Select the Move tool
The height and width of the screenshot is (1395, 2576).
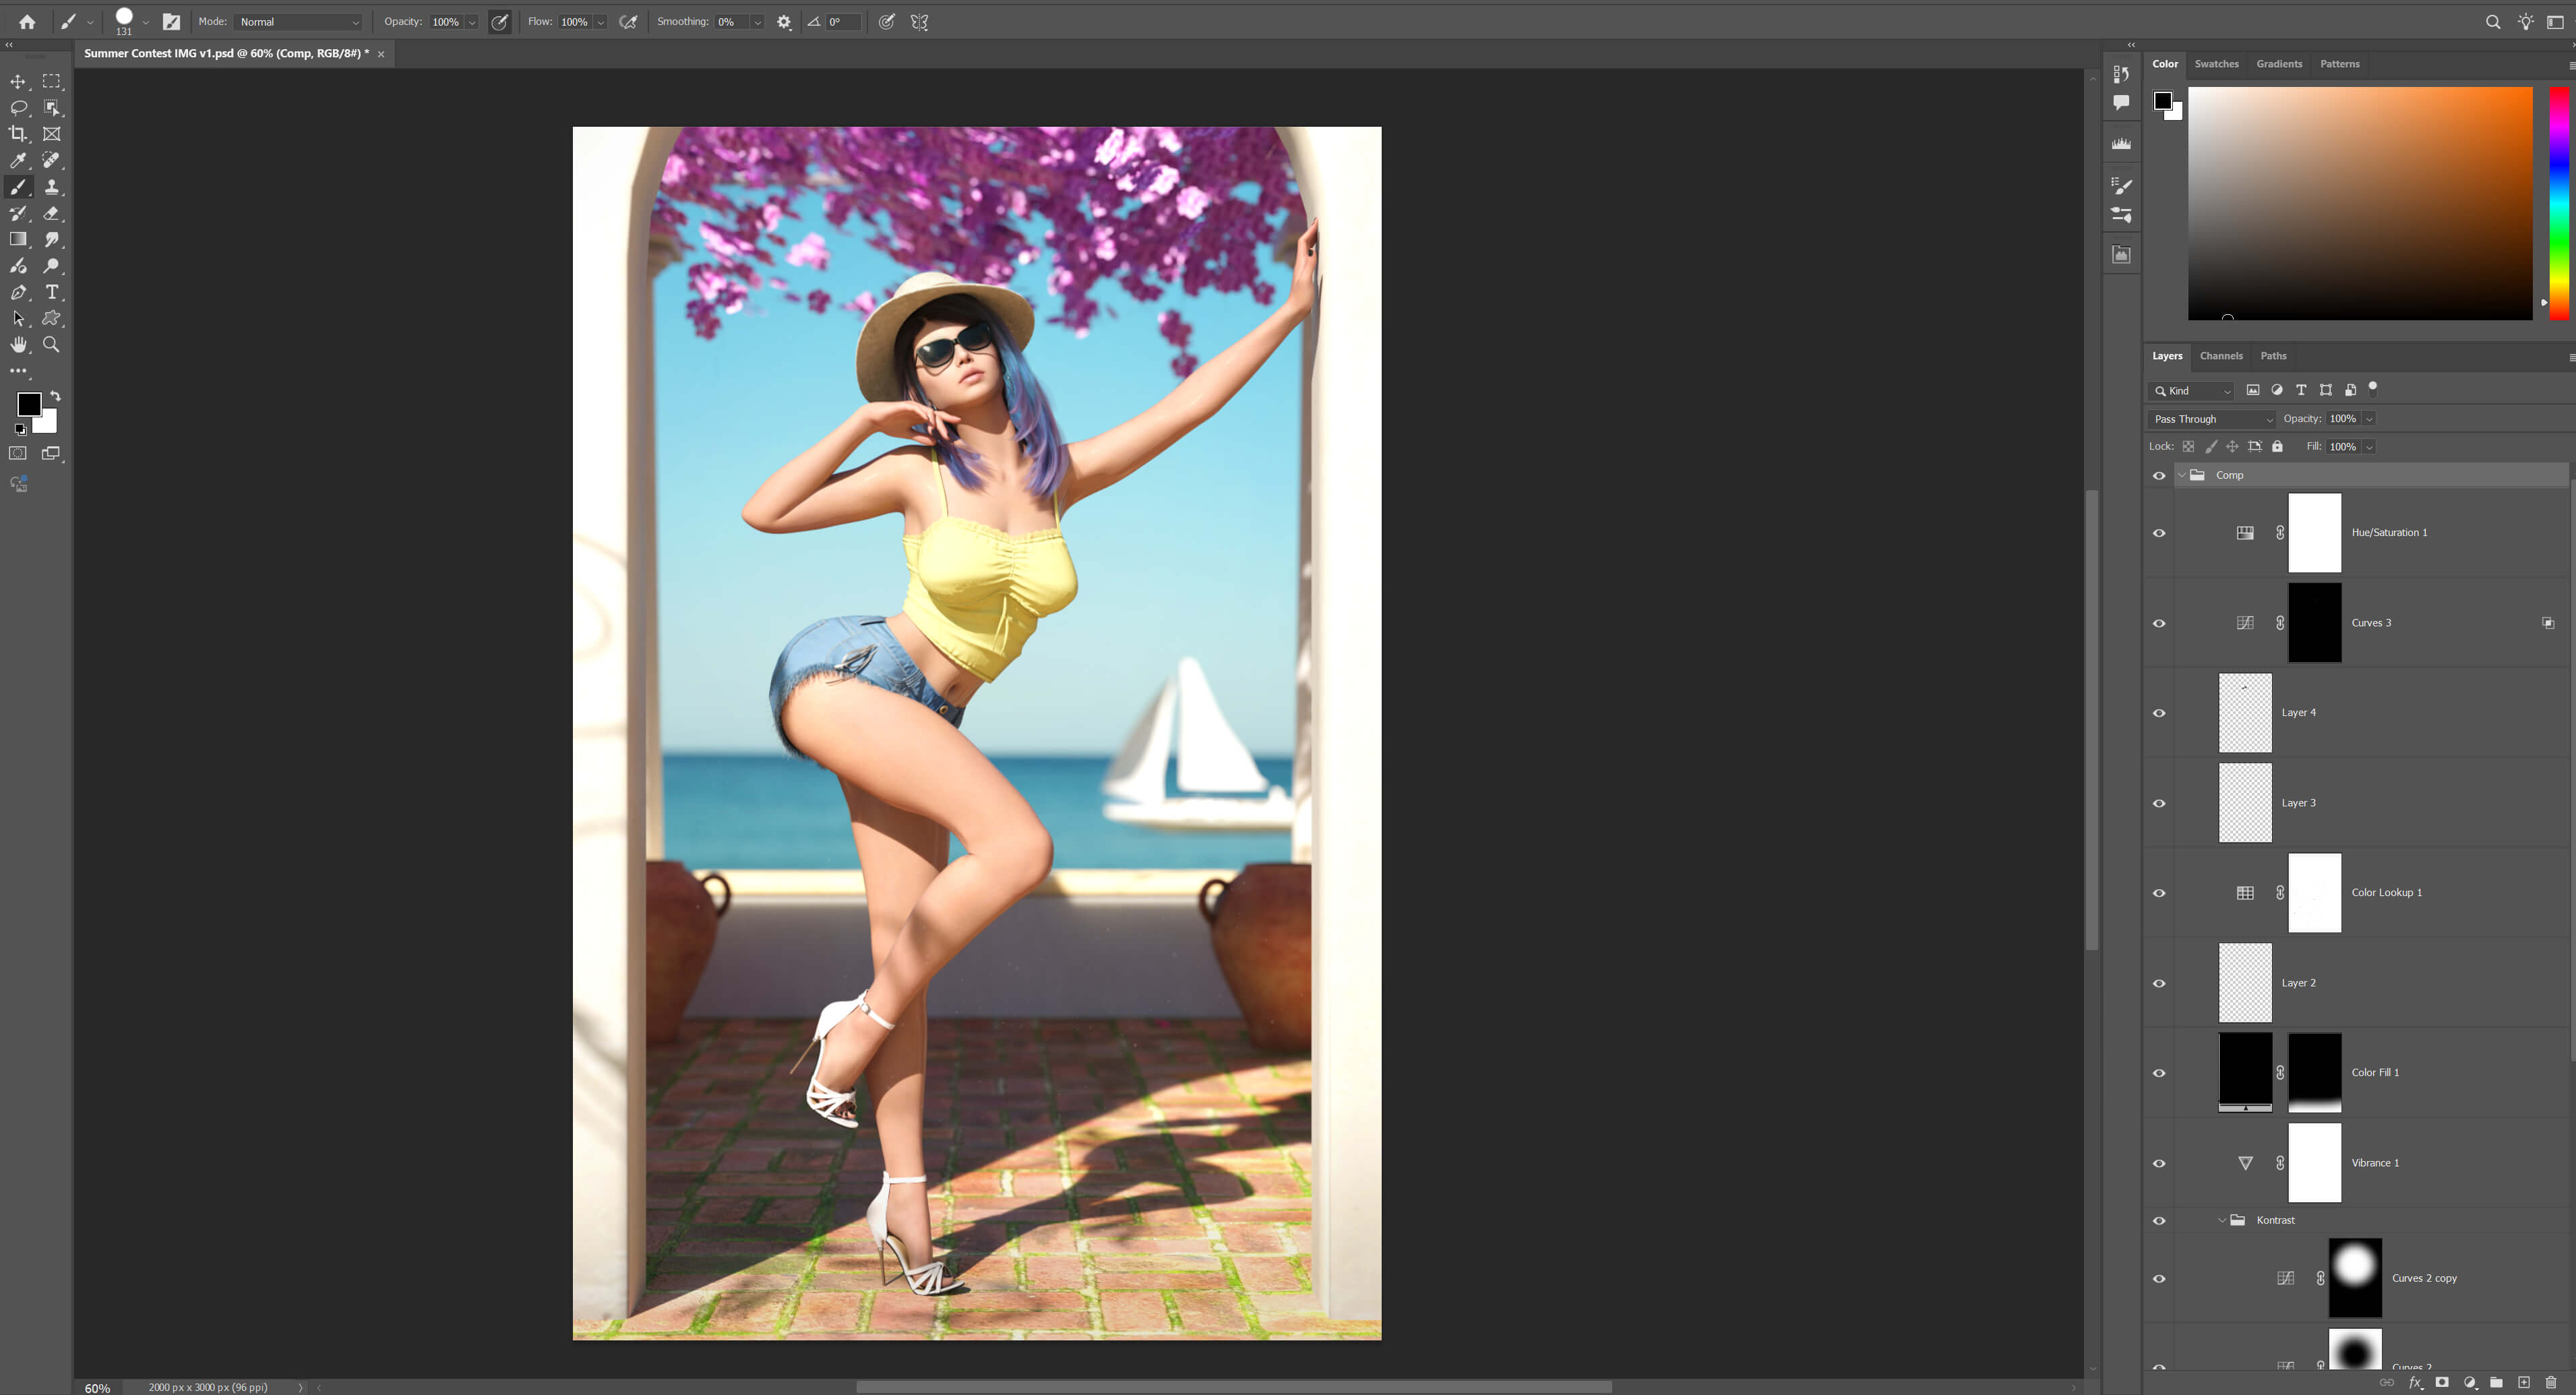point(18,81)
